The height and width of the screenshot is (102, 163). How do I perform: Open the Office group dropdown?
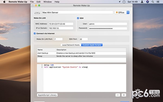(x=122, y=13)
